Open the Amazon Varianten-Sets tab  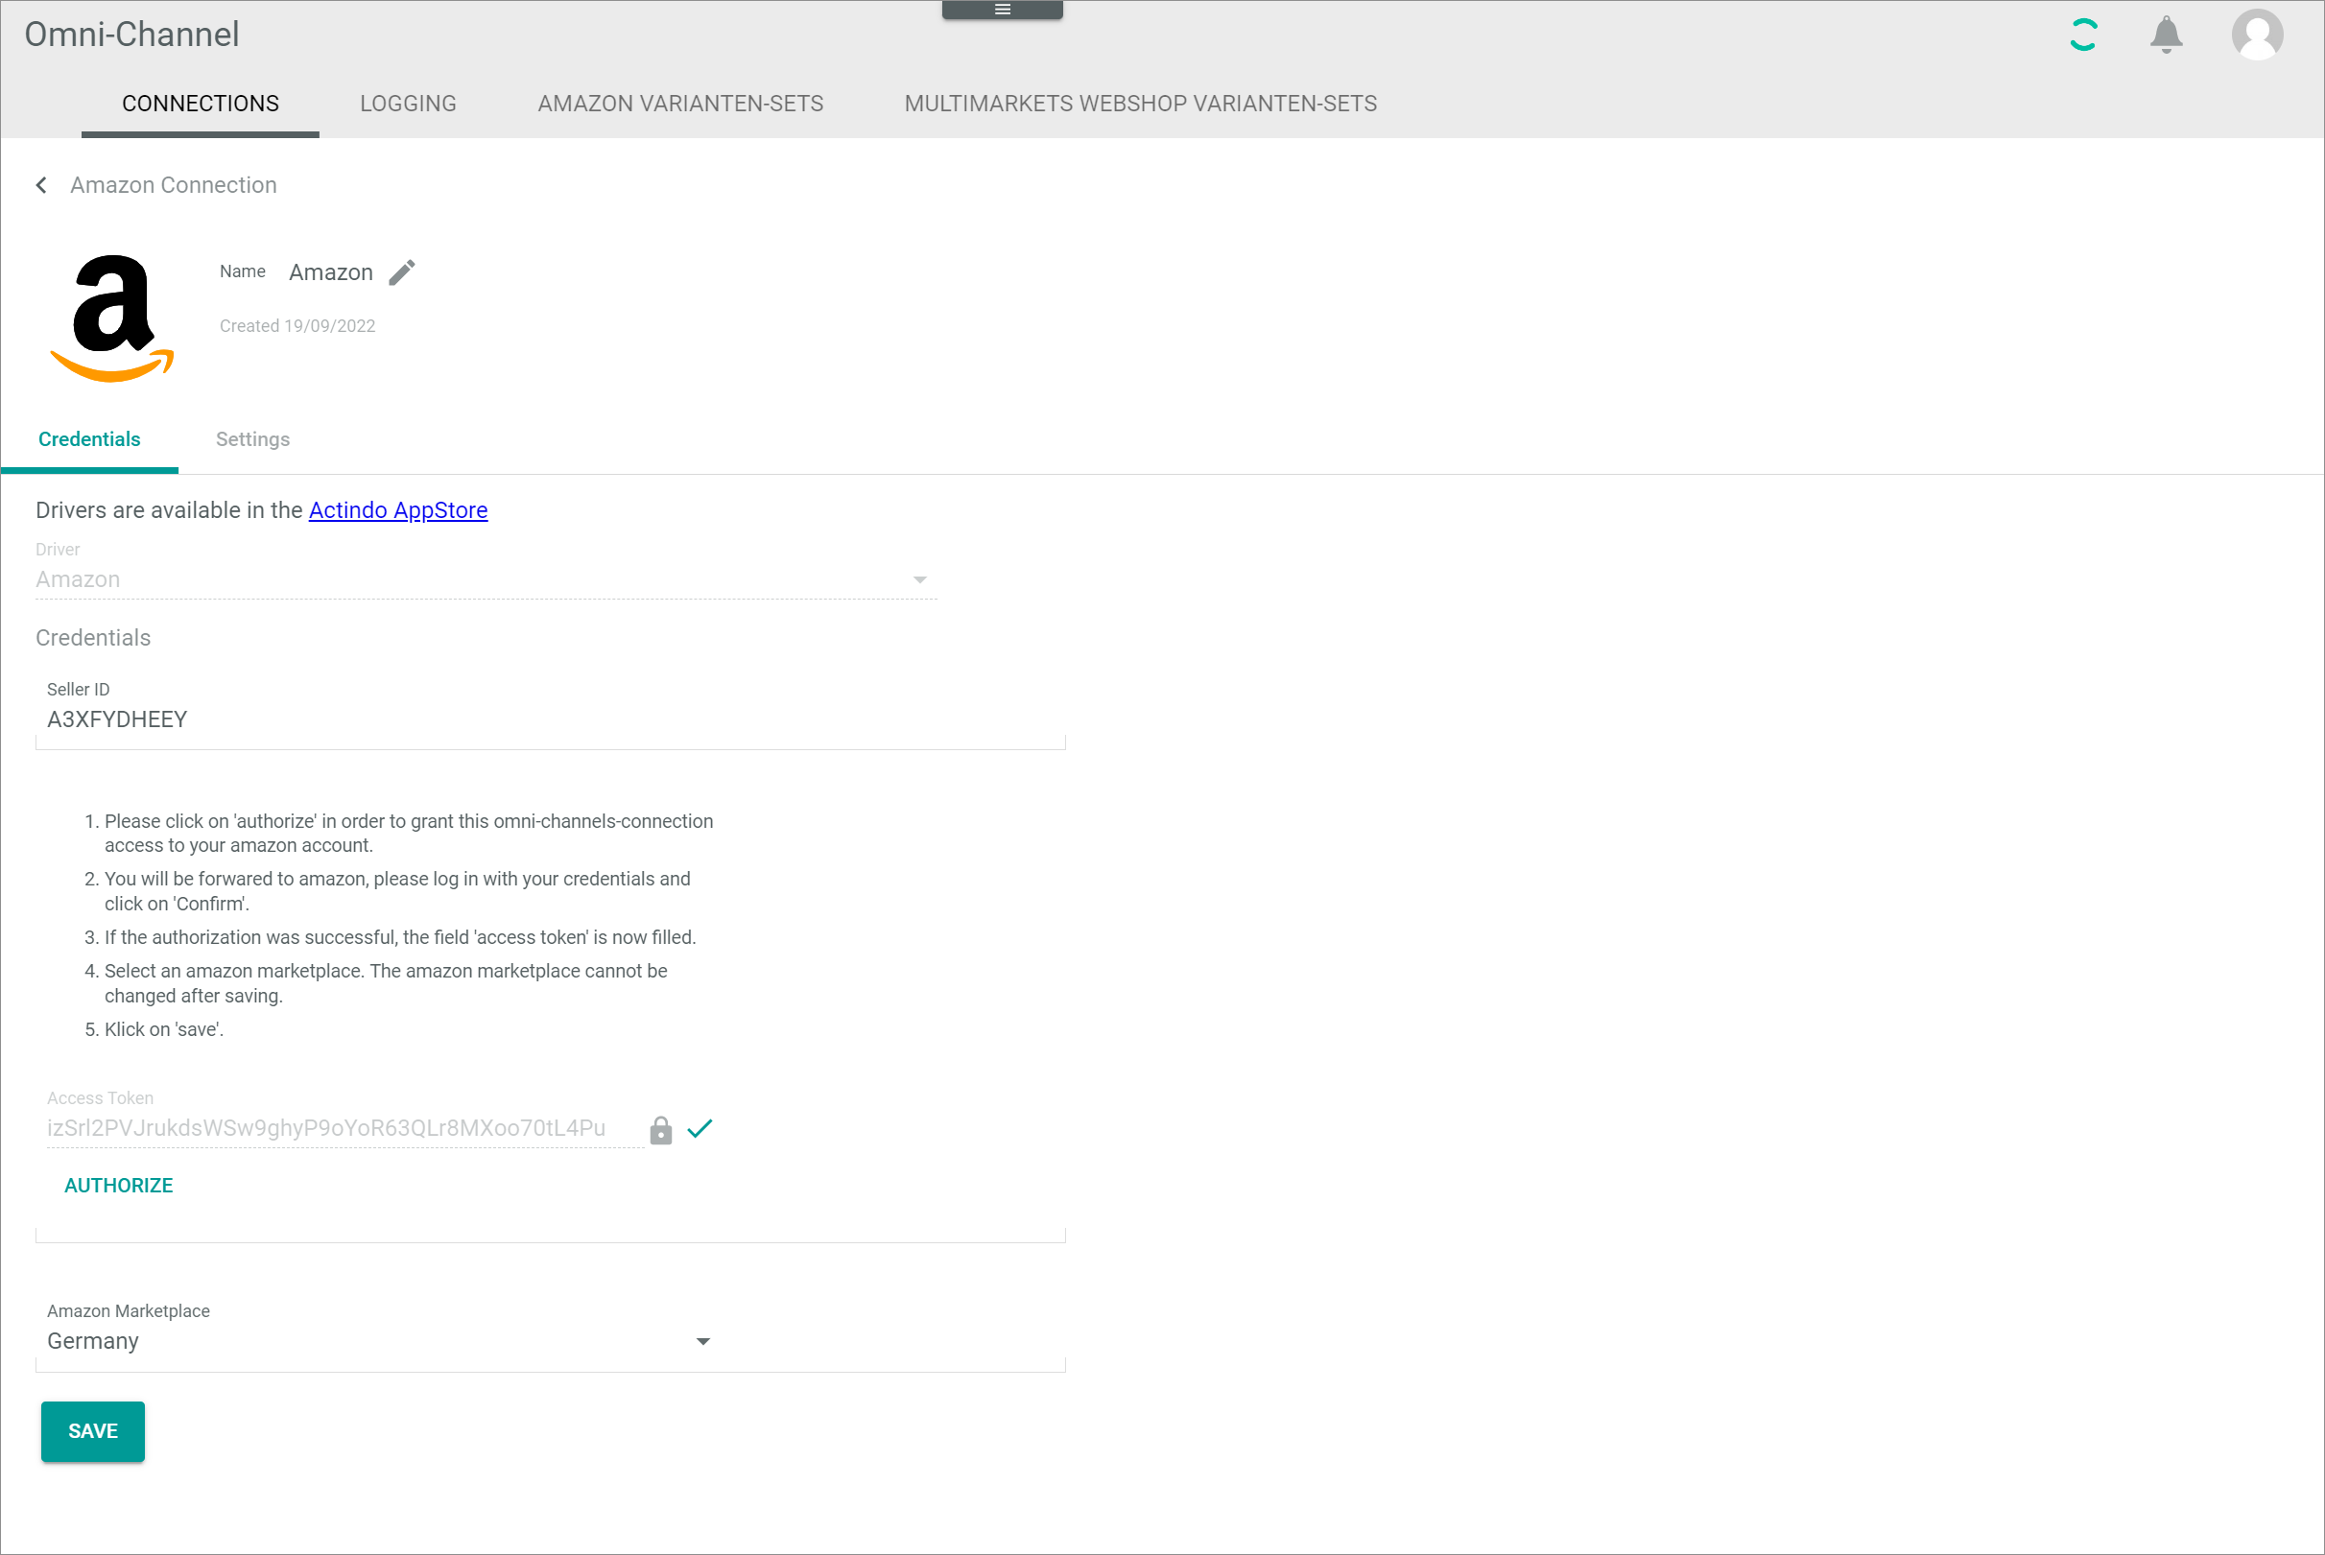(680, 104)
